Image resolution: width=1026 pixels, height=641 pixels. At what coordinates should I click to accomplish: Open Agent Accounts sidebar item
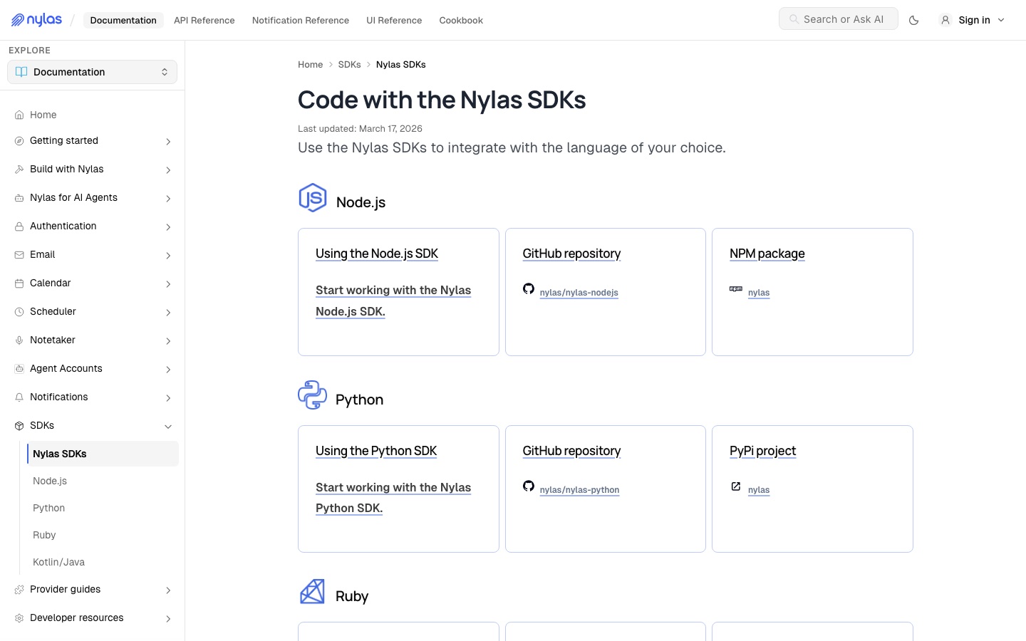(x=93, y=368)
